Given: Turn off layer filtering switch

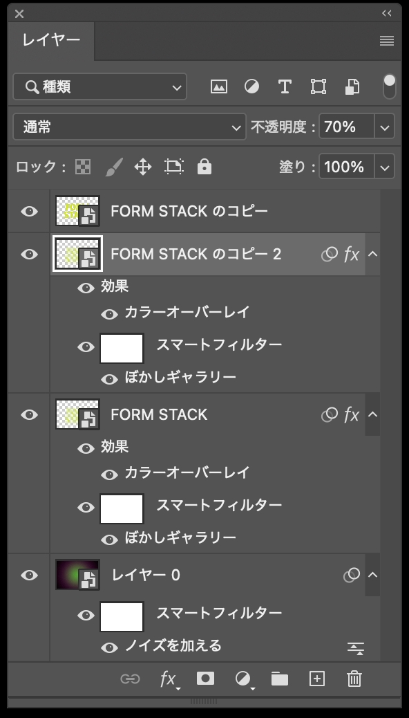Looking at the screenshot, I should pos(390,86).
